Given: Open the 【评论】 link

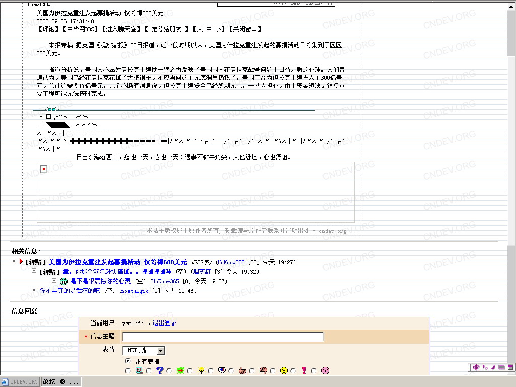Looking at the screenshot, I should tap(48, 29).
